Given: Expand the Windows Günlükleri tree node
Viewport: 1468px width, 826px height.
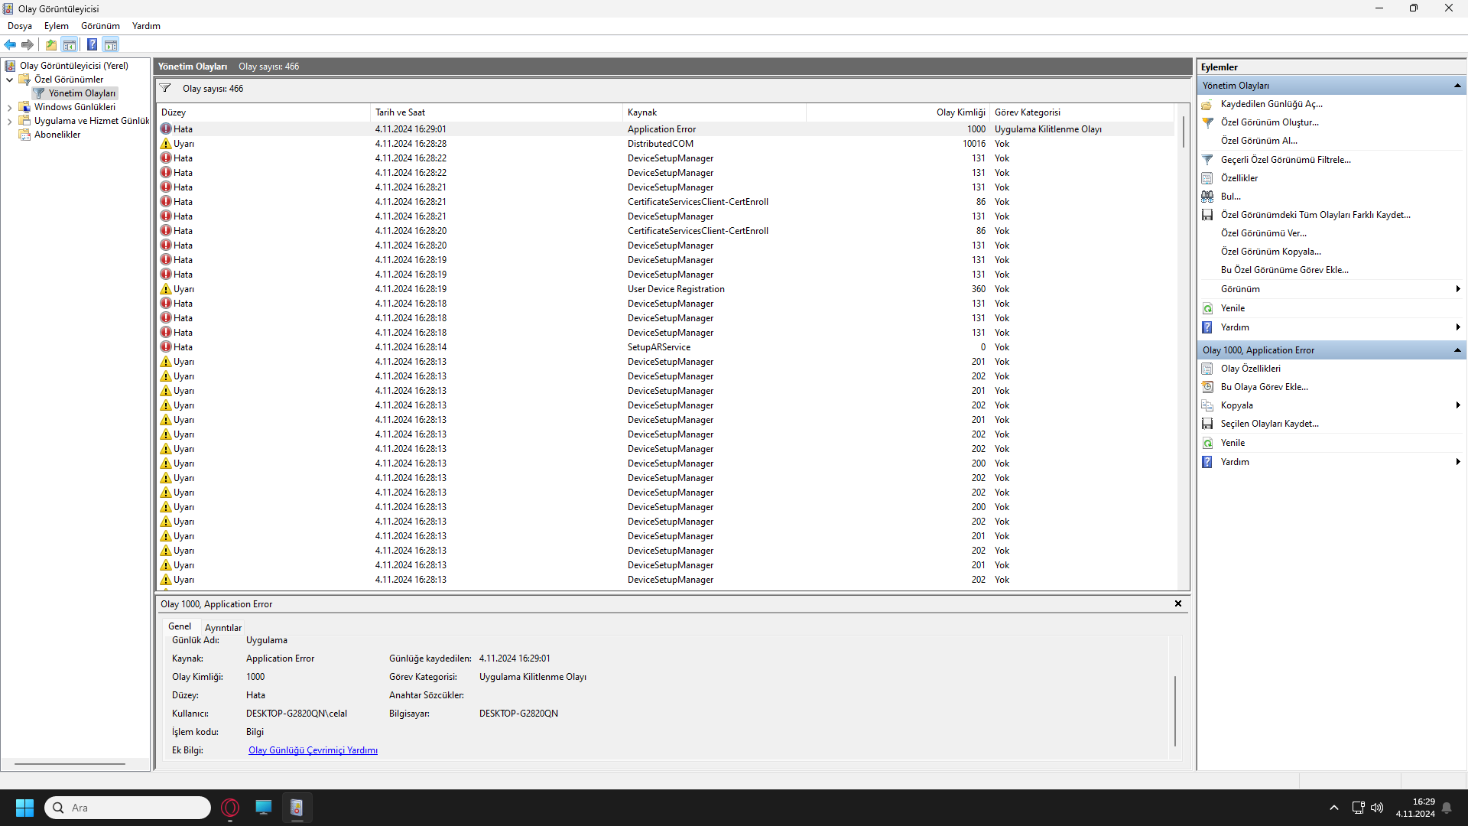Looking at the screenshot, I should [x=9, y=108].
